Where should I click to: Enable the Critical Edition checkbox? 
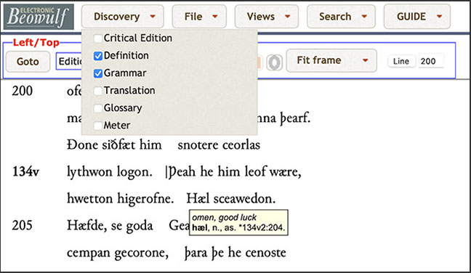tap(98, 38)
